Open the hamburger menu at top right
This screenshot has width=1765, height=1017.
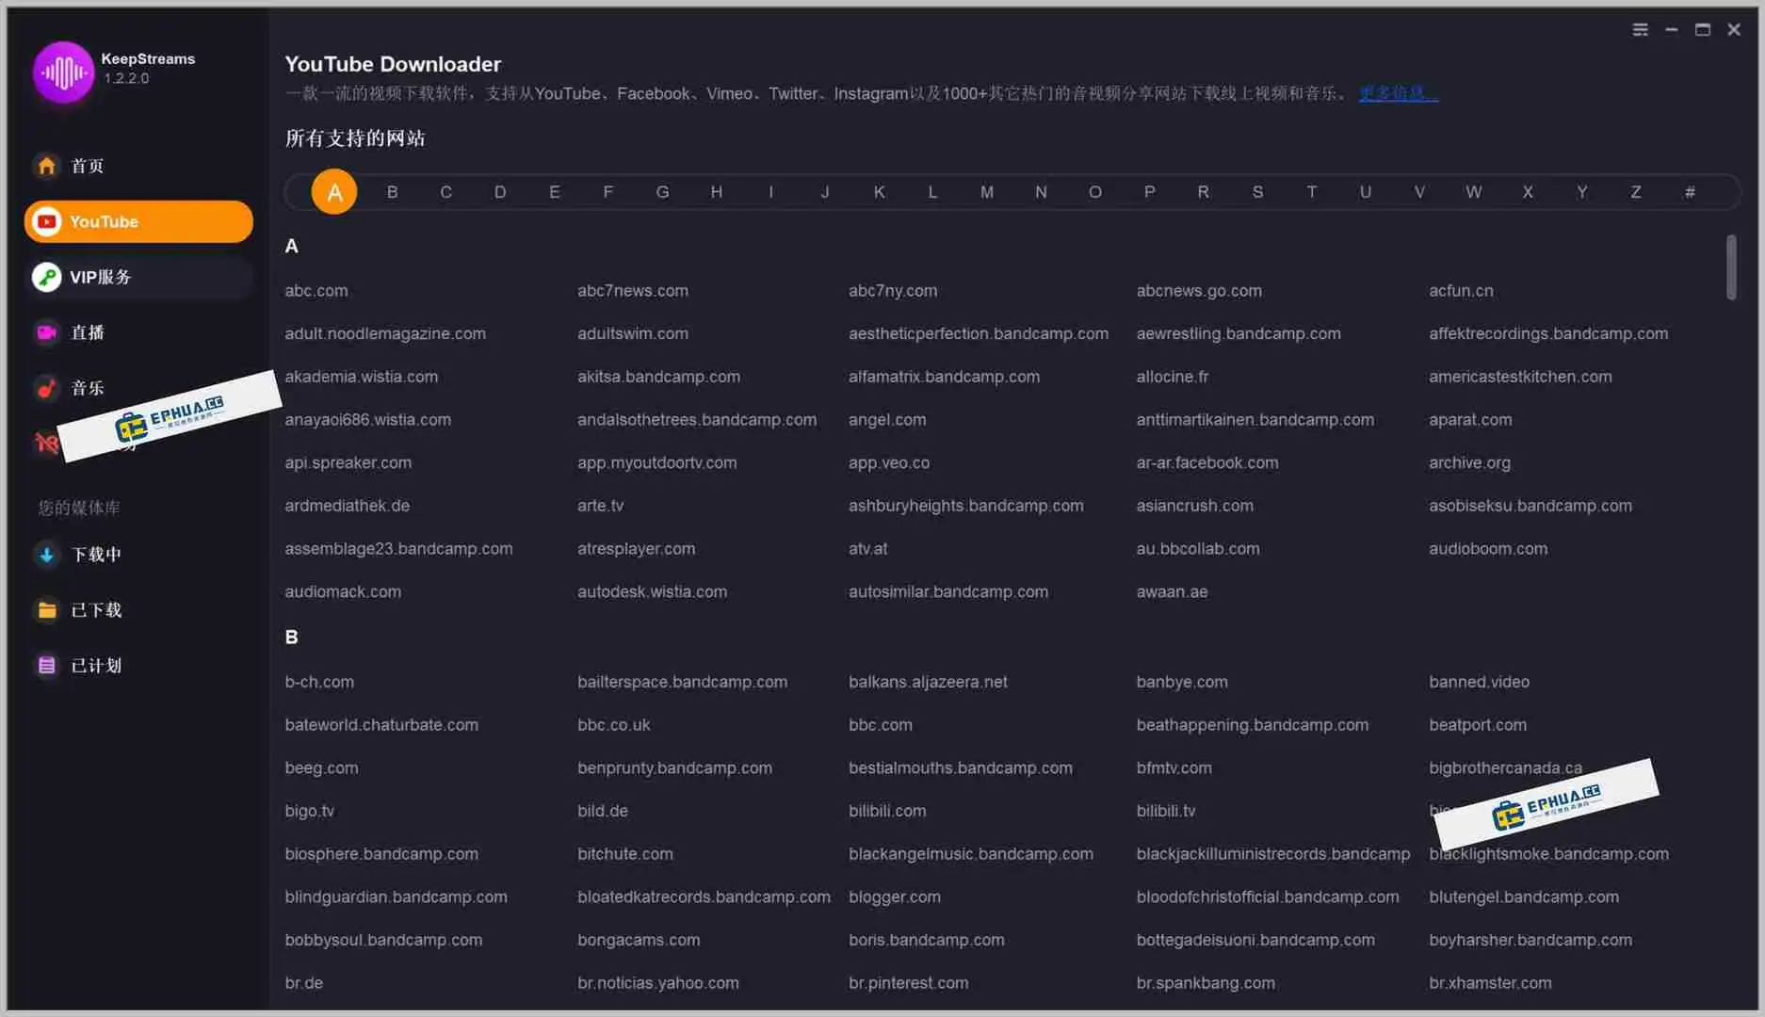pyautogui.click(x=1640, y=29)
